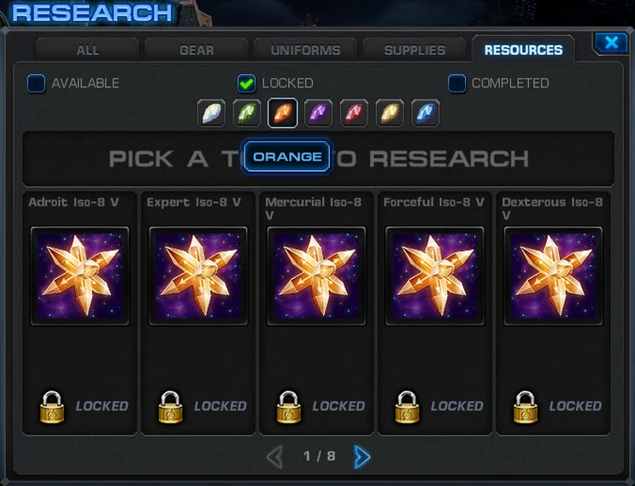Enable the Completed checkbox

(x=457, y=84)
